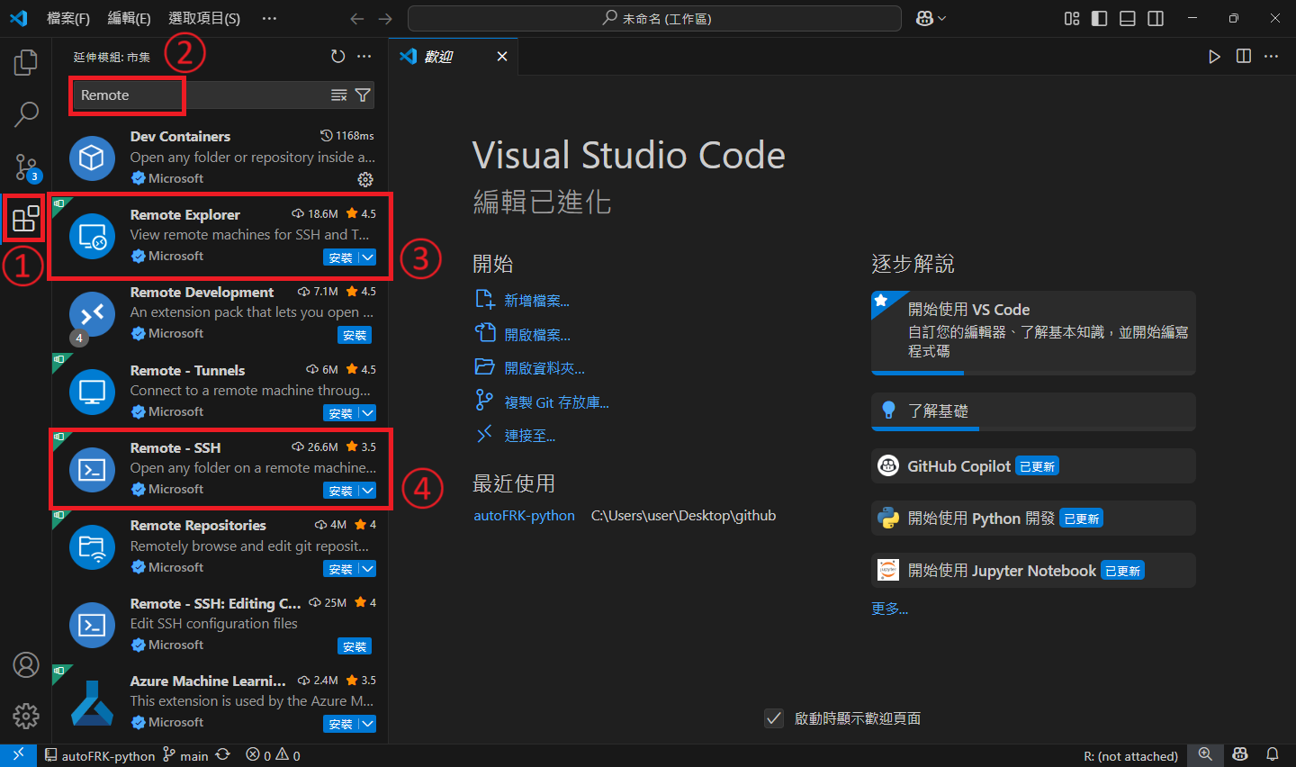Toggle the secondary sidebar visibility
The width and height of the screenshot is (1296, 767).
click(x=1156, y=19)
